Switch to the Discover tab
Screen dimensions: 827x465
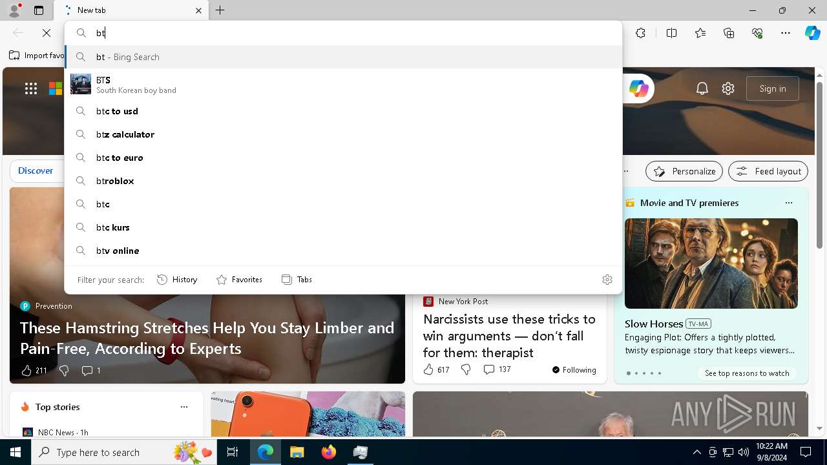click(36, 170)
